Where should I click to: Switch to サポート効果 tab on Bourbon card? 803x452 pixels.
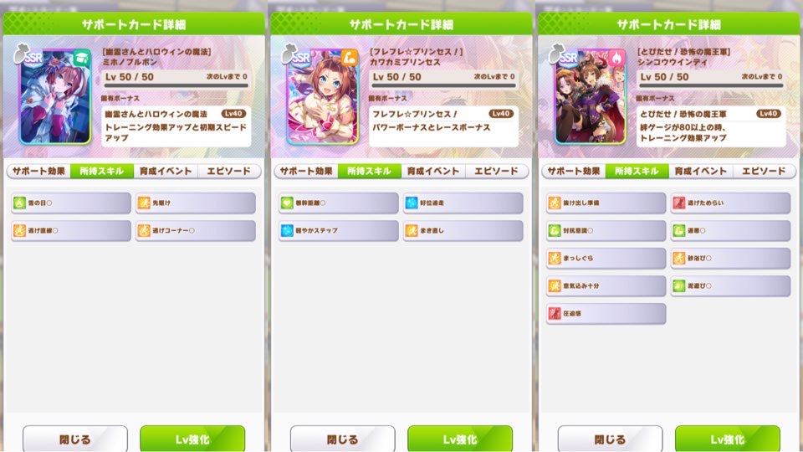[39, 171]
